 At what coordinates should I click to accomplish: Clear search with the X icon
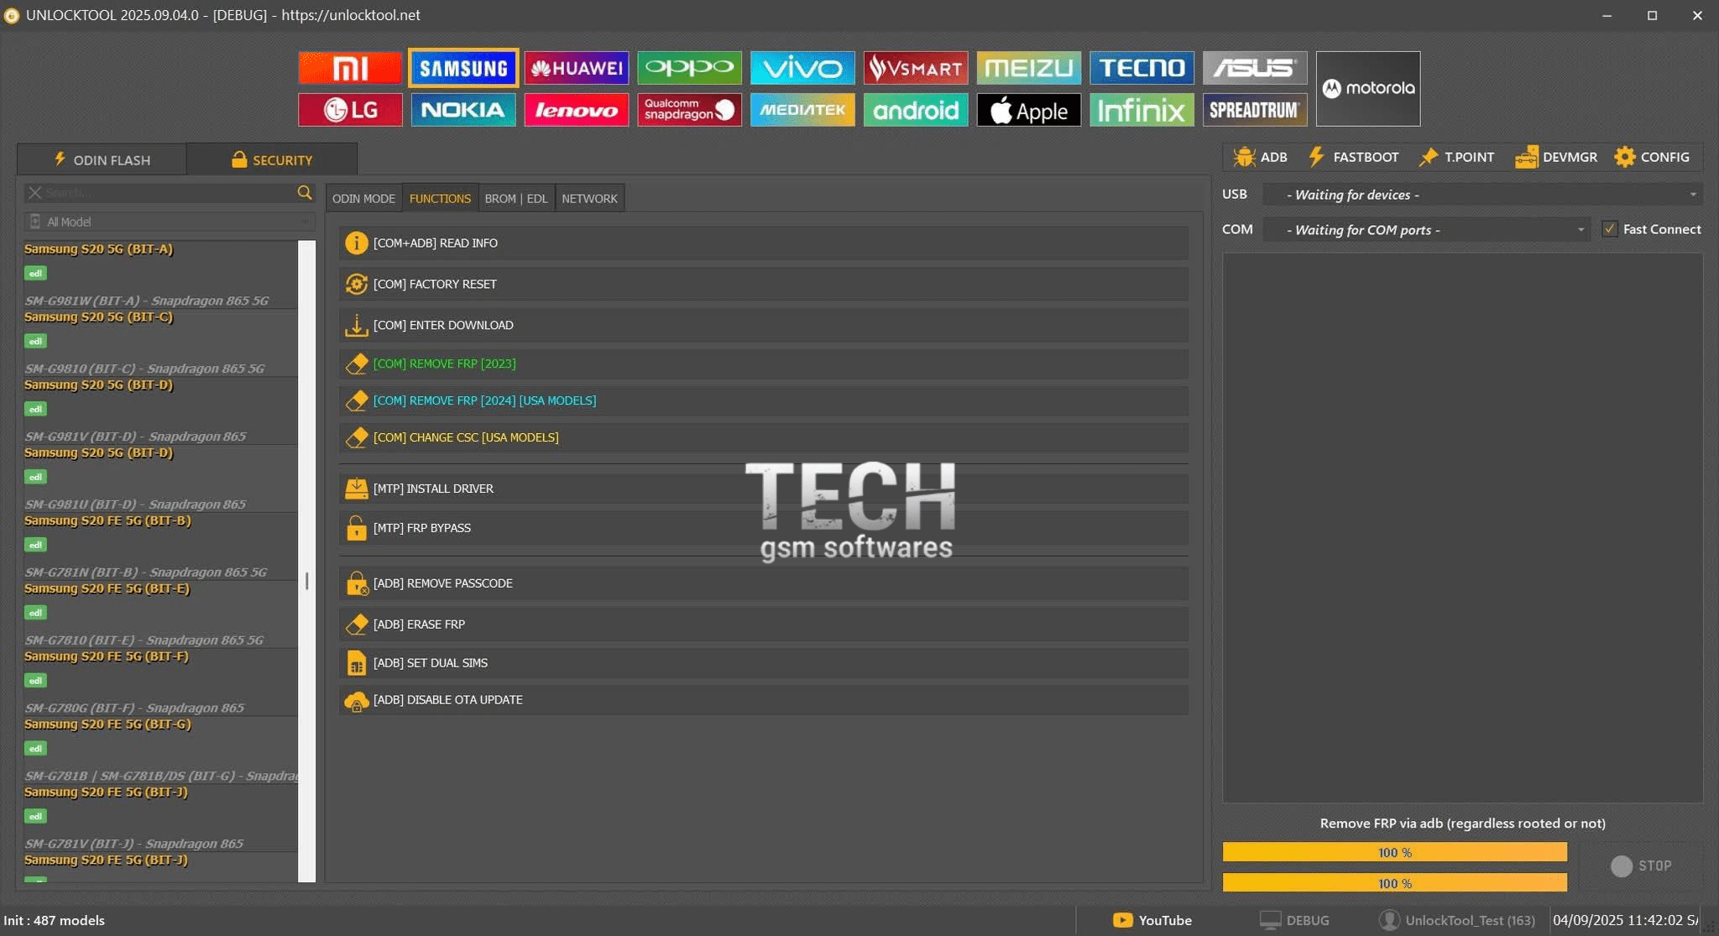[34, 192]
